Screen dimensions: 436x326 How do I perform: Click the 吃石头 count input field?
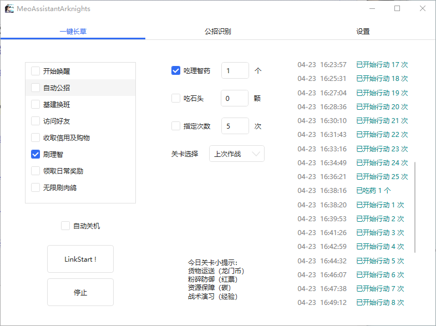pos(235,98)
